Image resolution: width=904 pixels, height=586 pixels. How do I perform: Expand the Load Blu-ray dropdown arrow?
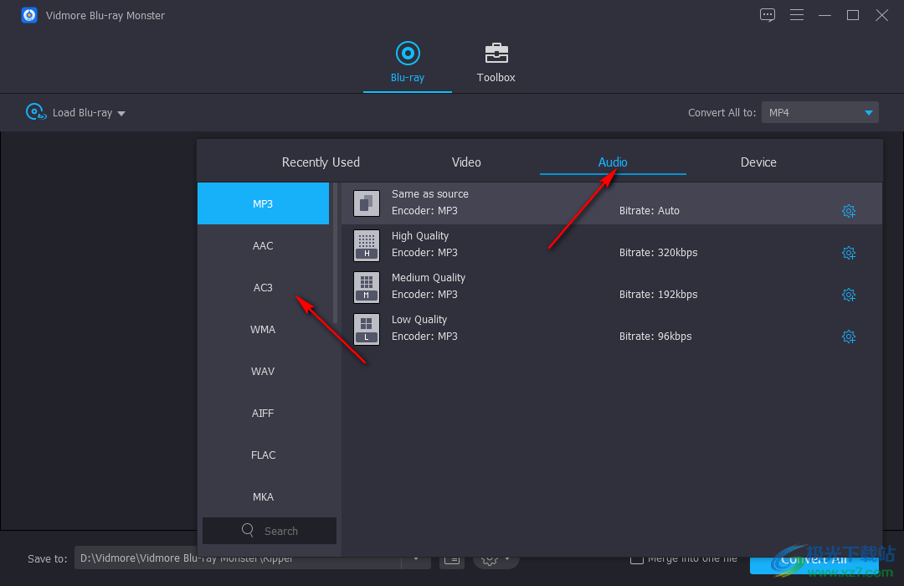[121, 114]
